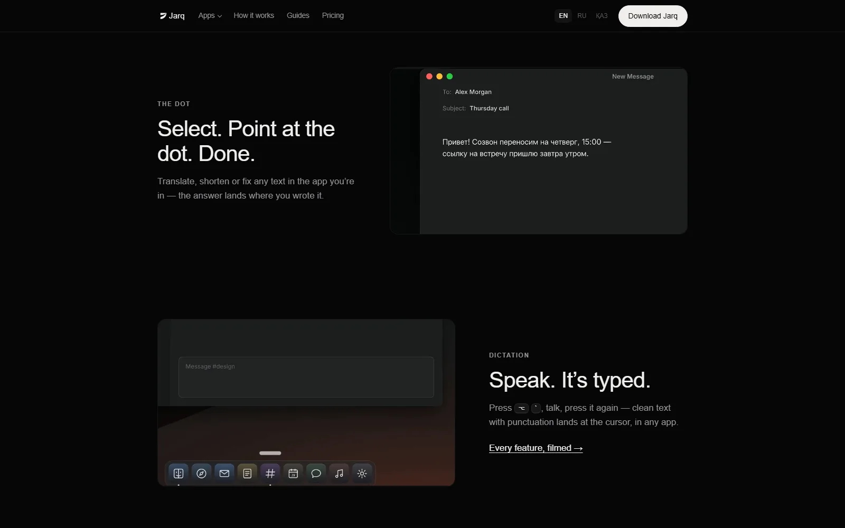This screenshot has width=845, height=528.
Task: Click the Message #design input field
Action: click(306, 377)
